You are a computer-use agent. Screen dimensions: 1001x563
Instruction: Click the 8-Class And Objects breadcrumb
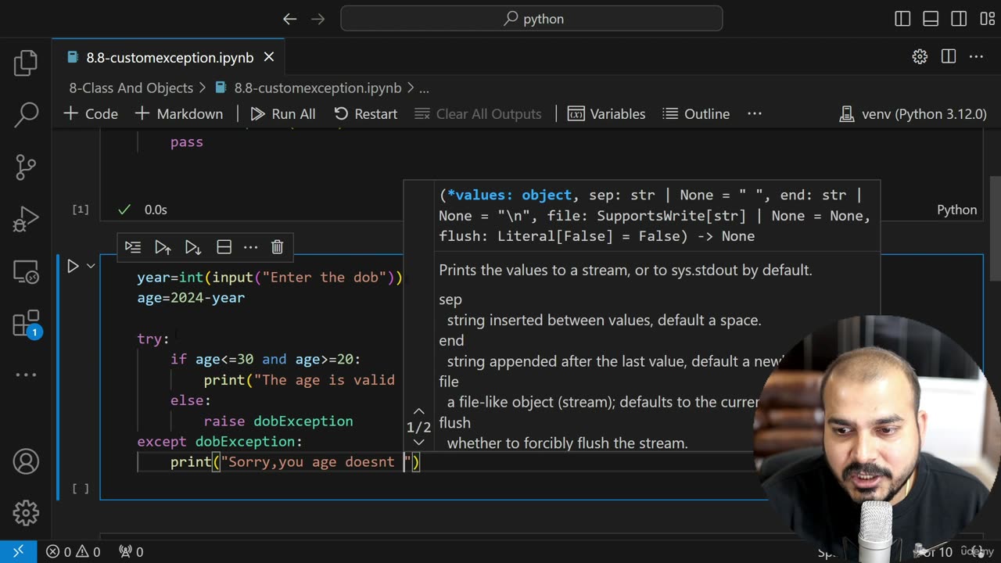coord(131,88)
